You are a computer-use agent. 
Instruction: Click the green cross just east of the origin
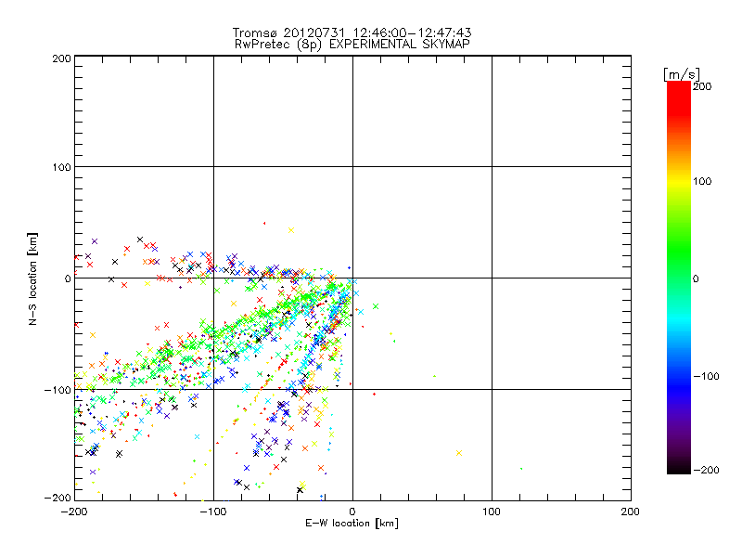point(376,307)
